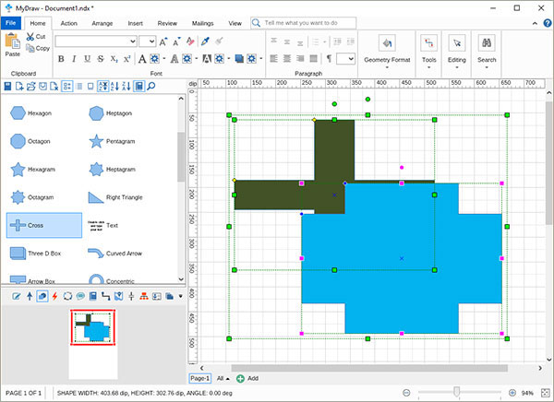Toggle bold text formatting
Viewport: 554px width, 402px height.
point(61,59)
